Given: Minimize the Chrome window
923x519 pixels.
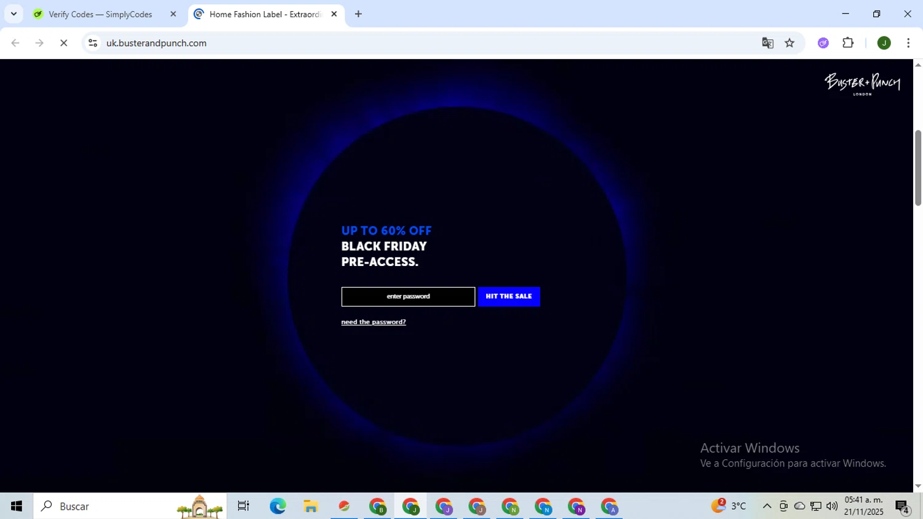Looking at the screenshot, I should point(845,14).
